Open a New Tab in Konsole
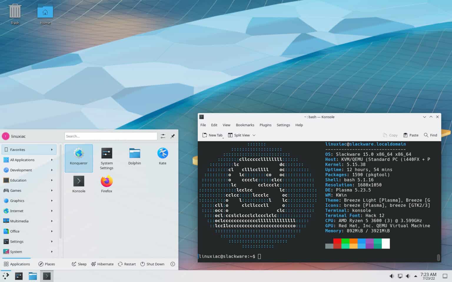The image size is (452, 282). [x=212, y=135]
